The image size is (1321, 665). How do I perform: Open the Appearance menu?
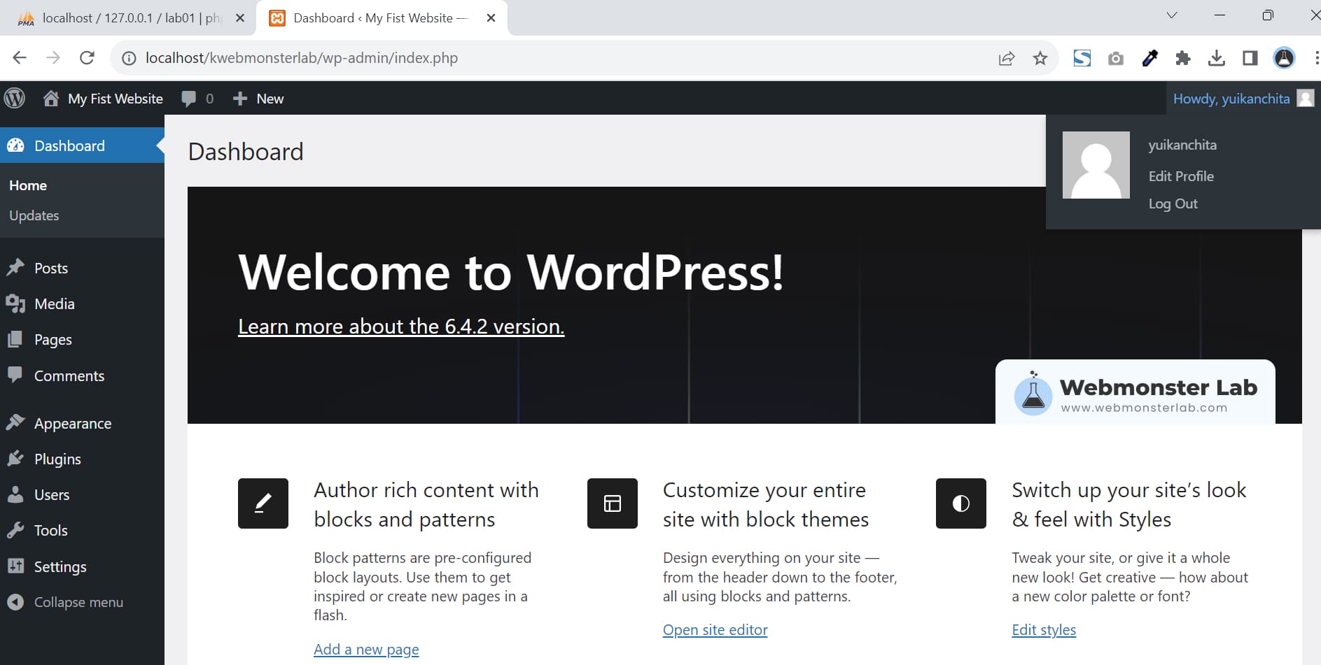click(x=73, y=423)
